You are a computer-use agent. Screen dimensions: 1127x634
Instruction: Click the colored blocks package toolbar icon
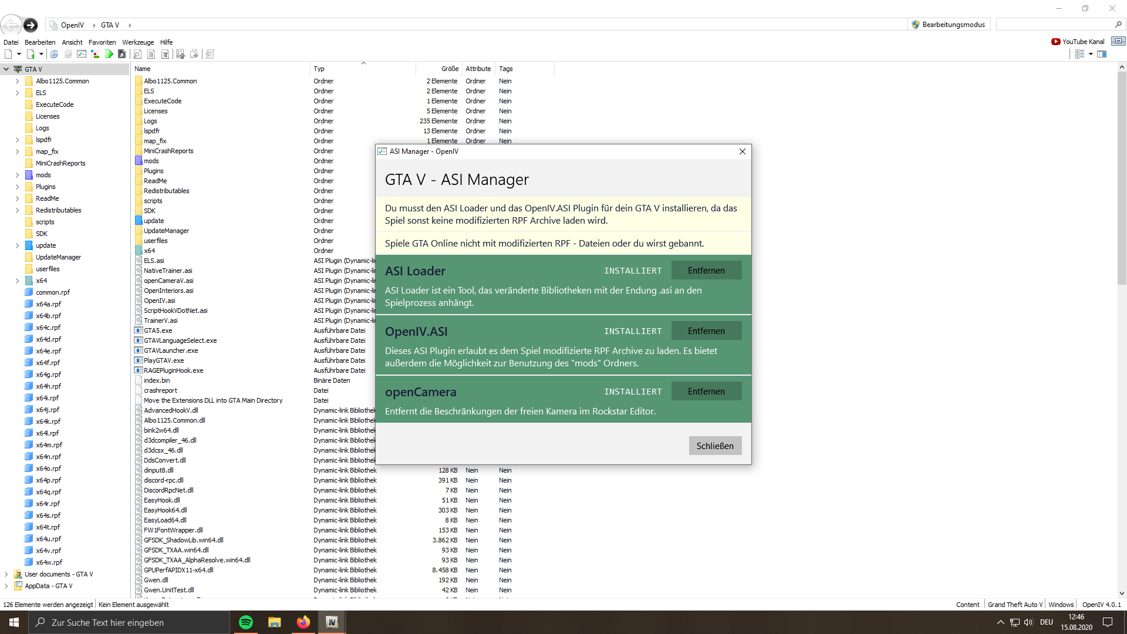95,54
